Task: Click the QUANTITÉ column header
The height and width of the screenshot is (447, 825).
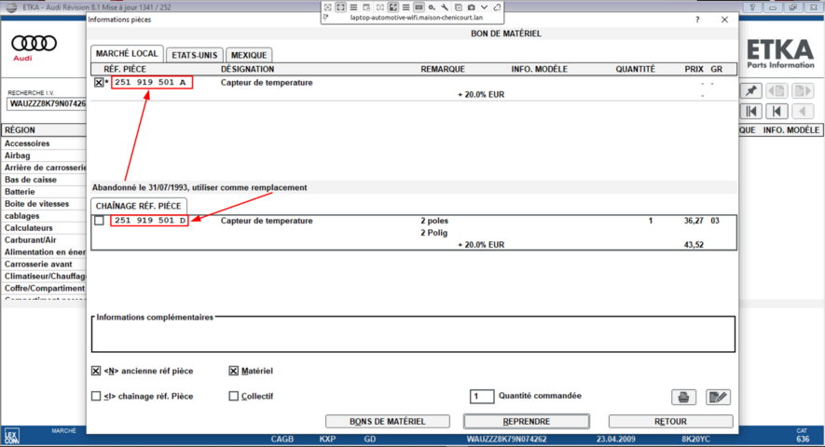Action: click(x=635, y=69)
